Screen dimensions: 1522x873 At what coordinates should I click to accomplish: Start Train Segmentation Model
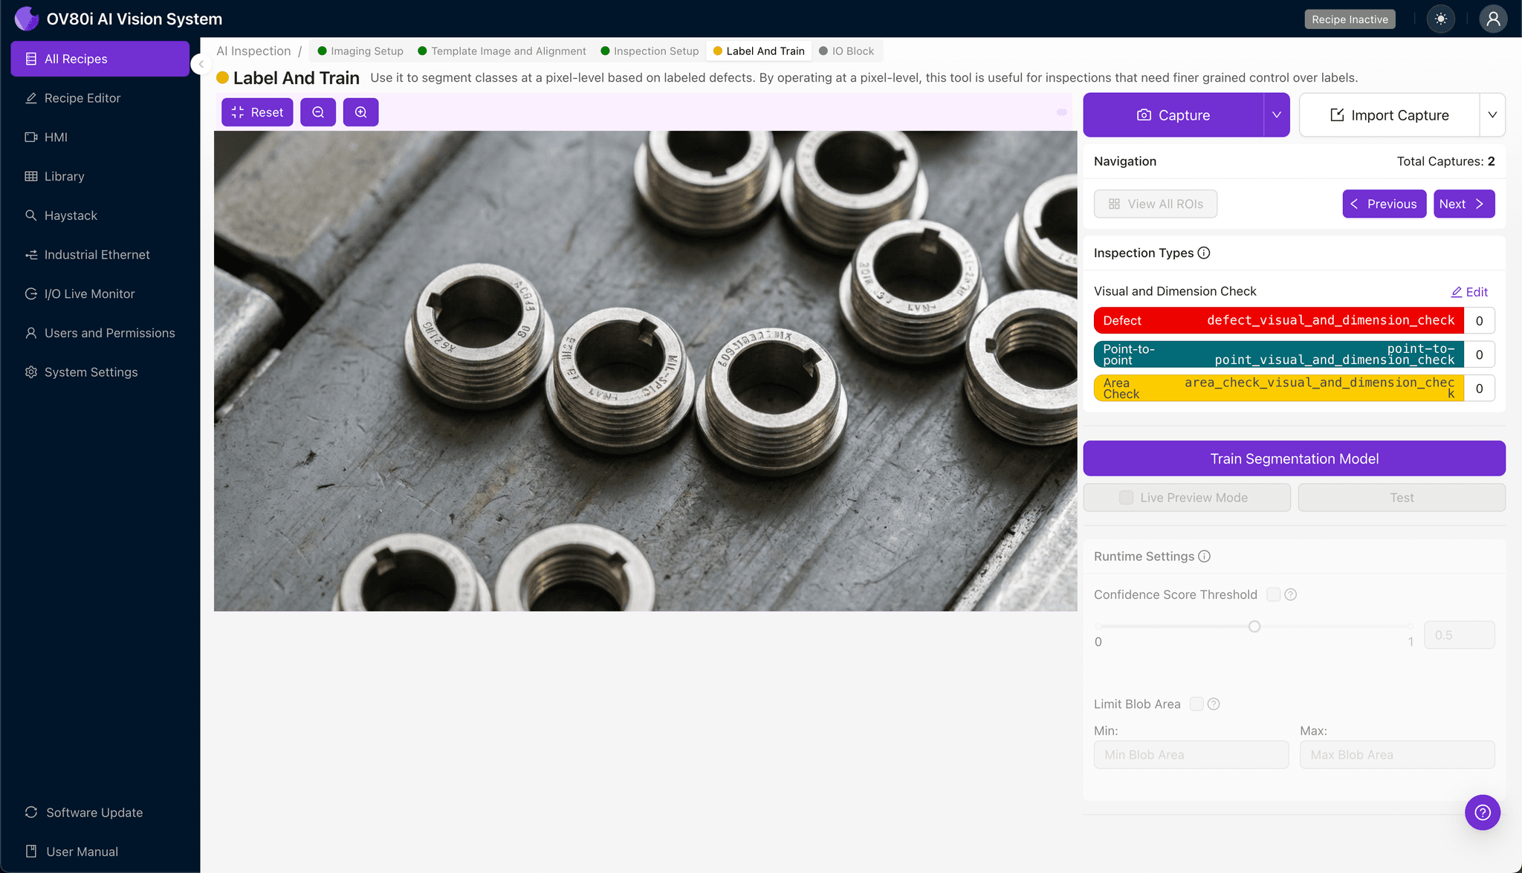[x=1294, y=458]
